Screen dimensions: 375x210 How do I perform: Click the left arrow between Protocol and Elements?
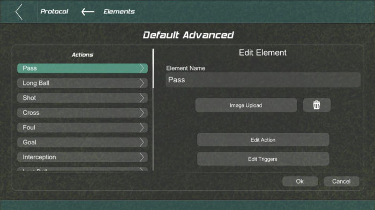coord(88,11)
